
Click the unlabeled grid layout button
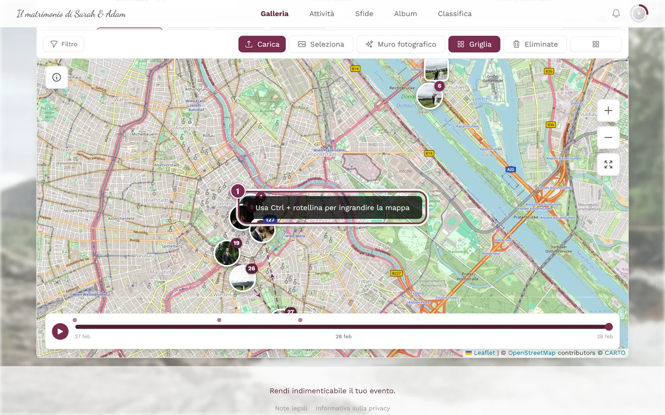(x=596, y=44)
